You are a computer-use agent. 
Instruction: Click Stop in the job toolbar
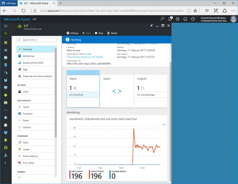[x=99, y=33]
